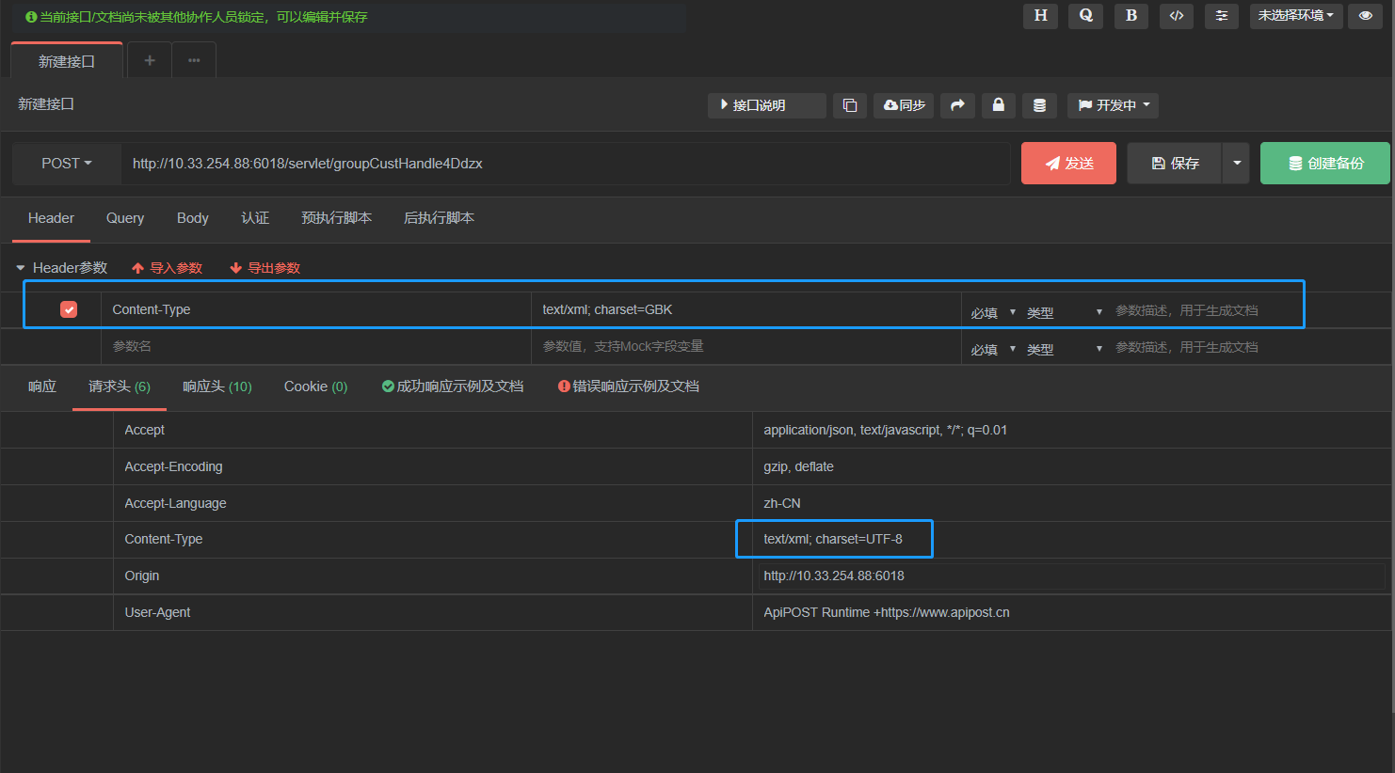1395x773 pixels.
Task: Click the request URL input field
Action: [x=565, y=164]
